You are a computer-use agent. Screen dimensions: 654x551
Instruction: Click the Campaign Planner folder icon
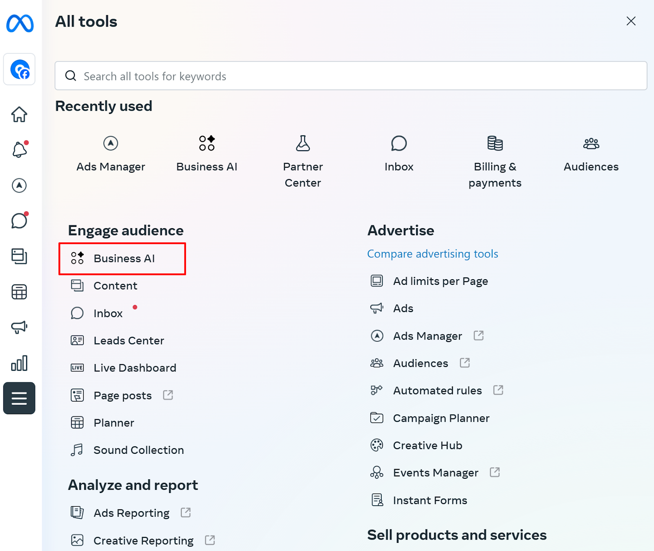(x=377, y=418)
